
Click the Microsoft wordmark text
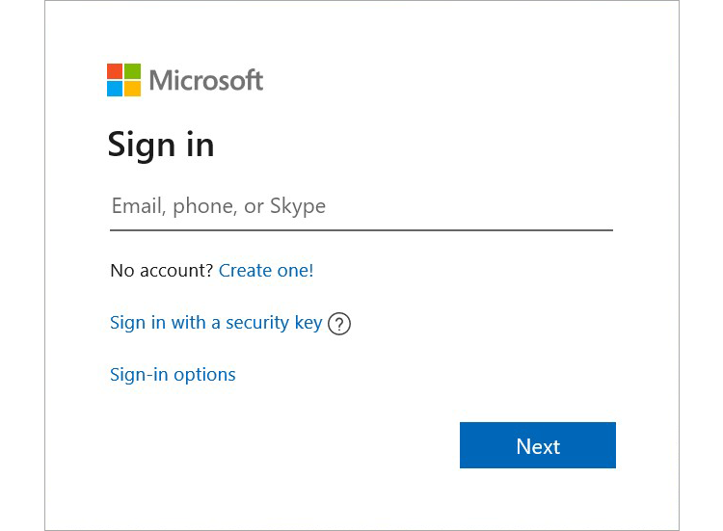[x=206, y=80]
